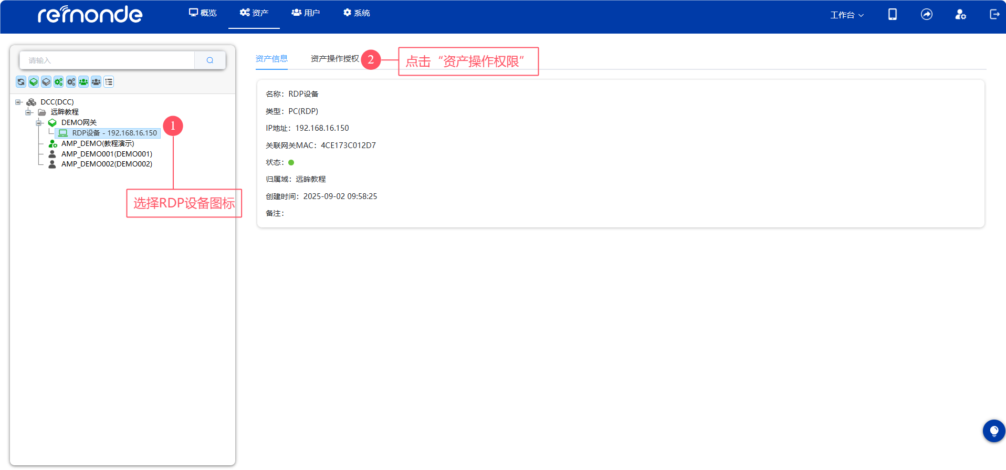Open the 用户 menu in top navigation

click(x=306, y=13)
